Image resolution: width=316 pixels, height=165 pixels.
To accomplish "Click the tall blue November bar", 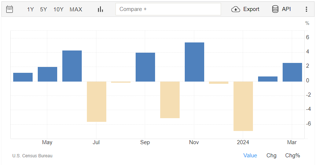I will pyautogui.click(x=194, y=62).
